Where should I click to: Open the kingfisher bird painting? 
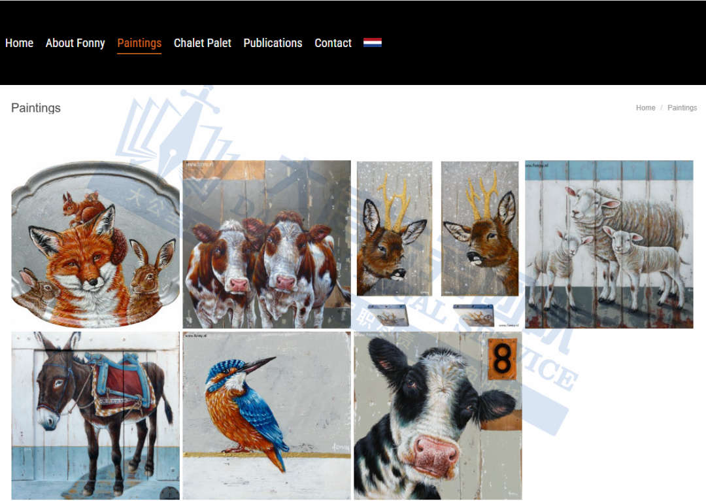pyautogui.click(x=267, y=415)
